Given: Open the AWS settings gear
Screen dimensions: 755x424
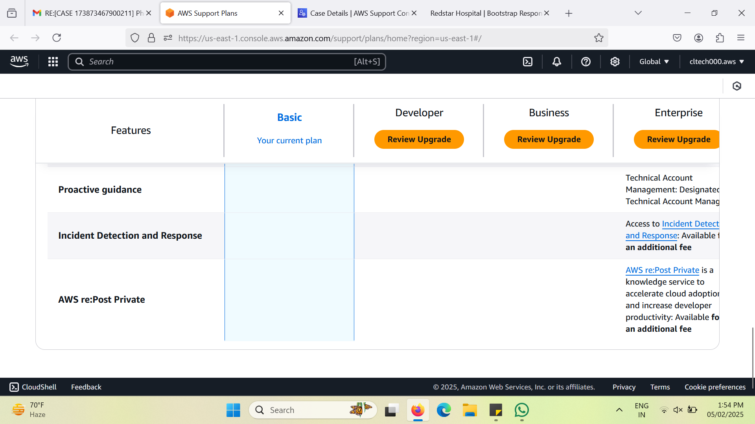Looking at the screenshot, I should [615, 62].
